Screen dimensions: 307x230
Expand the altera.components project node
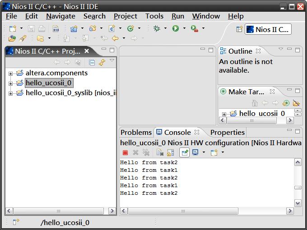[x=10, y=74]
